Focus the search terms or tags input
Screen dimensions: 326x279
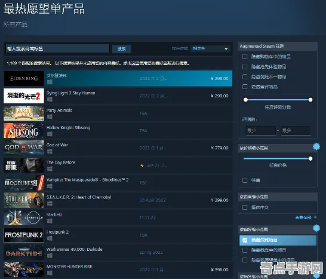[x=57, y=48]
